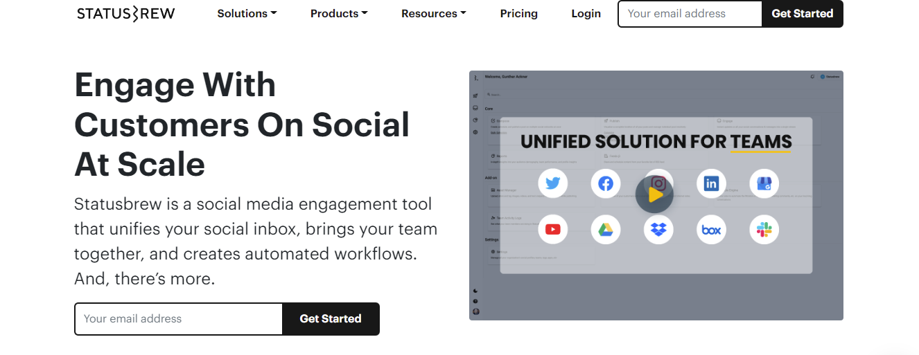Click the Statusbrew logo
The height and width of the screenshot is (355, 919).
pos(126,13)
